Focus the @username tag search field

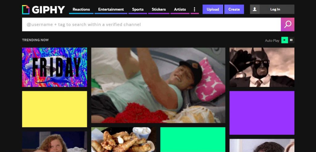(x=151, y=24)
